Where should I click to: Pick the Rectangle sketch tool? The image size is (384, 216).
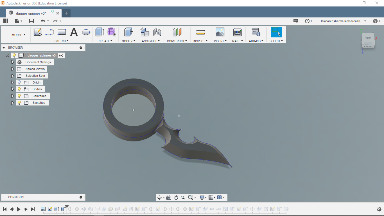point(62,32)
